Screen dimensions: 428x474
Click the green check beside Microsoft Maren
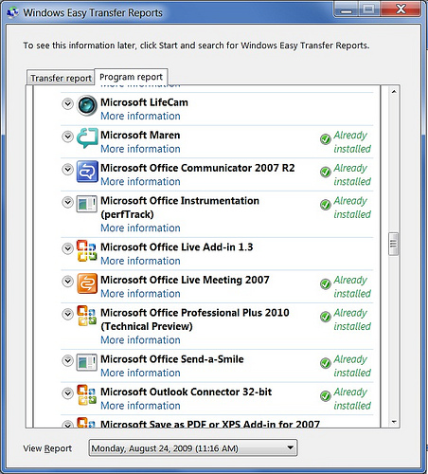[x=326, y=139]
